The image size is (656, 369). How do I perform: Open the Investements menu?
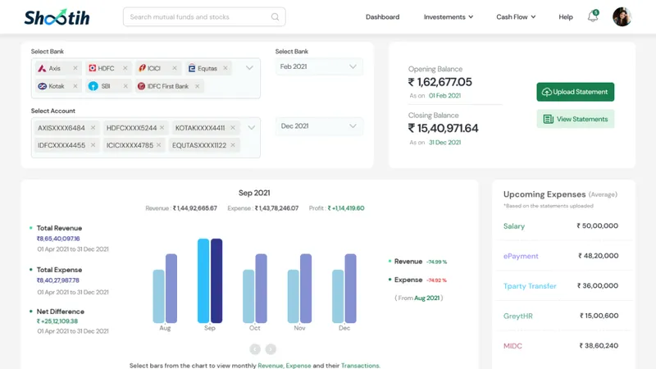449,16
